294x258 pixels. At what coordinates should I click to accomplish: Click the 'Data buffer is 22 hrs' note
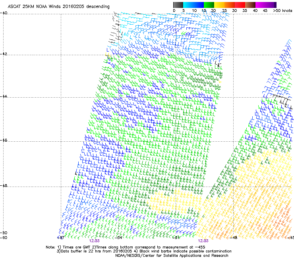pos(144,251)
